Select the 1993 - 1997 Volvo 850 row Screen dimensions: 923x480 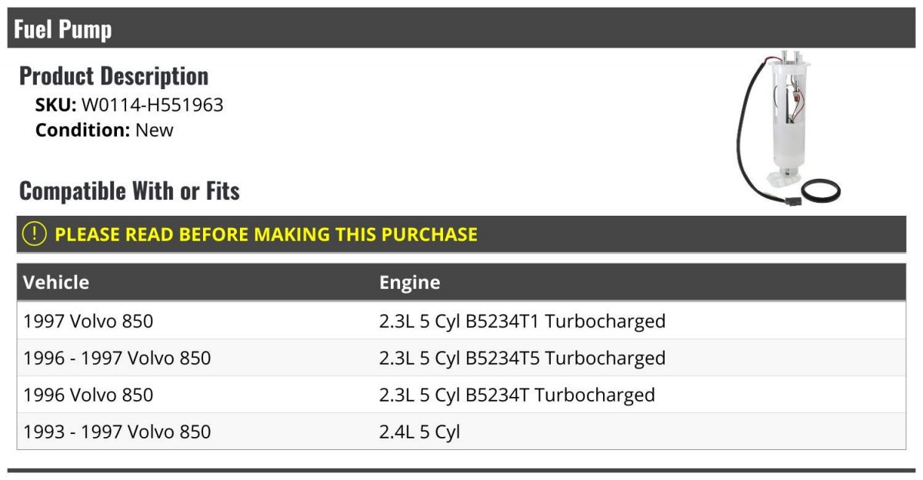tap(117, 432)
